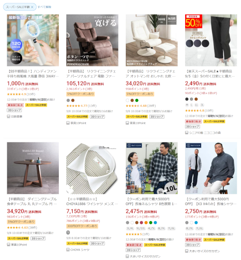Open the handy fan product image
The height and width of the screenshot is (260, 241).
[x=33, y=41]
